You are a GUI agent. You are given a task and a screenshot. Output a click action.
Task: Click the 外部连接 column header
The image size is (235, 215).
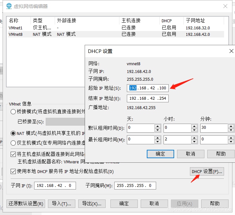pos(87,21)
